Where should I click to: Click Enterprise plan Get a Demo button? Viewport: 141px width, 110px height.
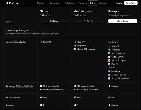coord(123,21)
